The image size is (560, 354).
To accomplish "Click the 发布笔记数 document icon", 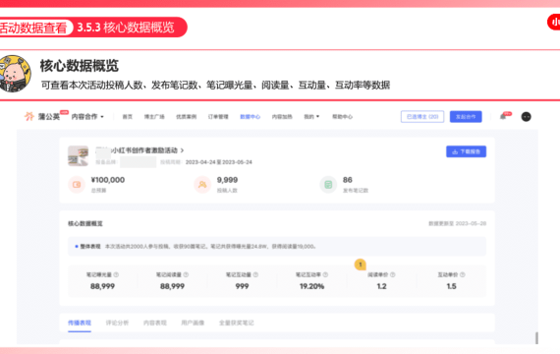I will (x=328, y=185).
